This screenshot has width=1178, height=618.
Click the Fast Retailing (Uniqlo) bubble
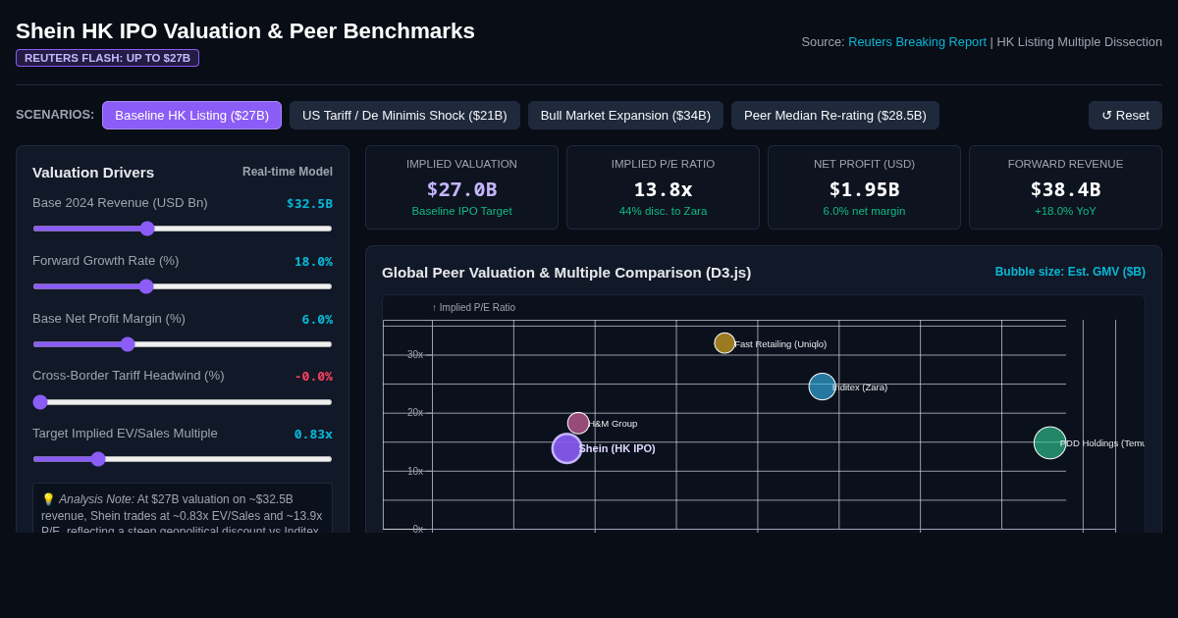click(724, 343)
